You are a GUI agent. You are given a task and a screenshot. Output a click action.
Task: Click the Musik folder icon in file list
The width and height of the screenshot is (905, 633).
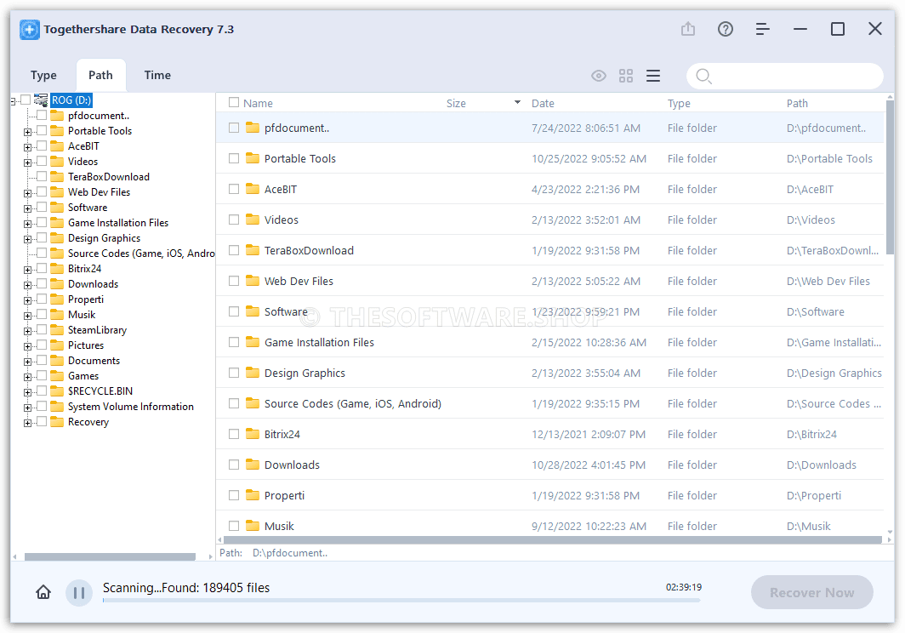tap(253, 526)
